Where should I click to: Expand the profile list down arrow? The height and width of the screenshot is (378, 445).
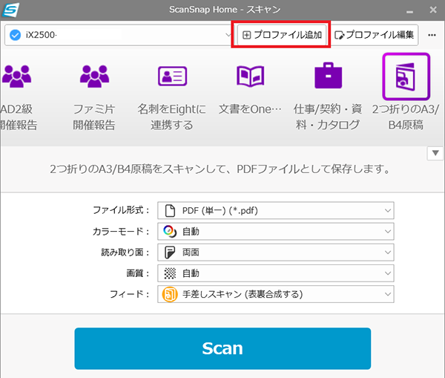click(x=435, y=153)
